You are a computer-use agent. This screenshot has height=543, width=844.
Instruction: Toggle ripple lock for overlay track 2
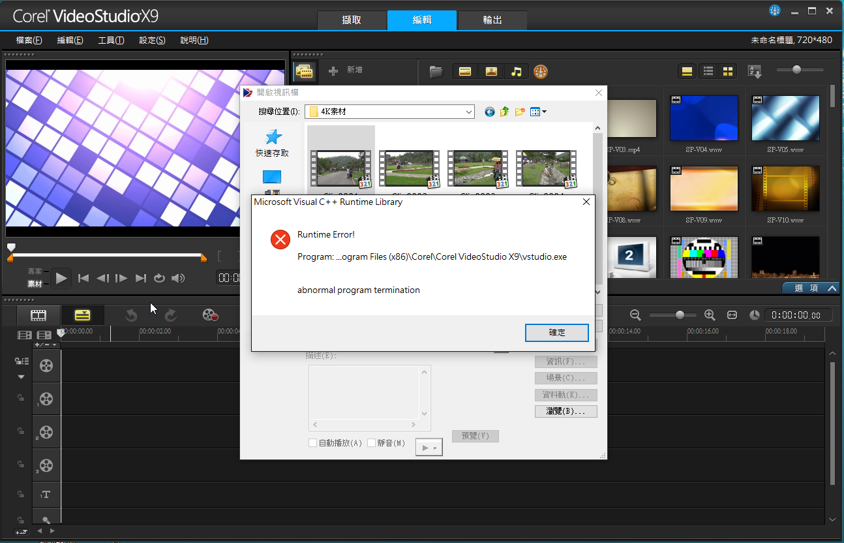pos(21,429)
